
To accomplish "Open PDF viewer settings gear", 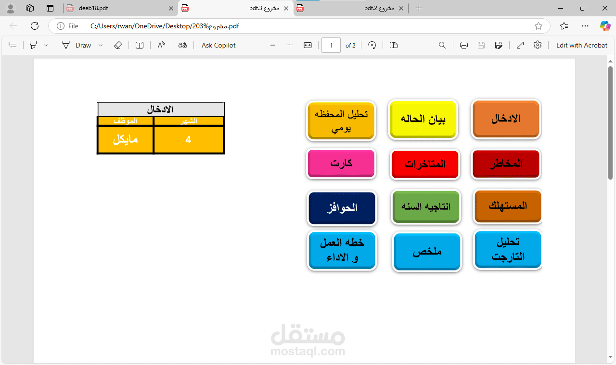I will (x=538, y=45).
